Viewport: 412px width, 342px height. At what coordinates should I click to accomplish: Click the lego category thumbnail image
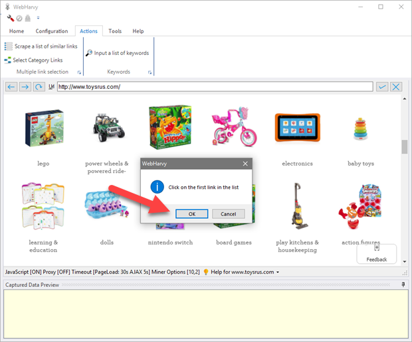click(44, 129)
